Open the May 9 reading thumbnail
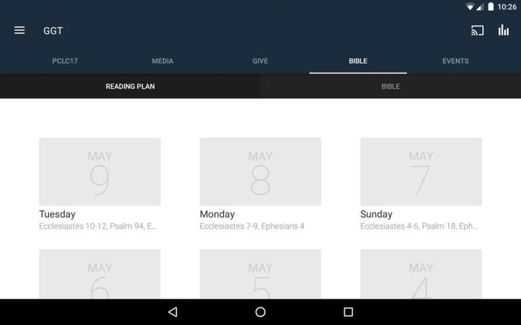Viewport: 521px width, 325px height. click(100, 172)
